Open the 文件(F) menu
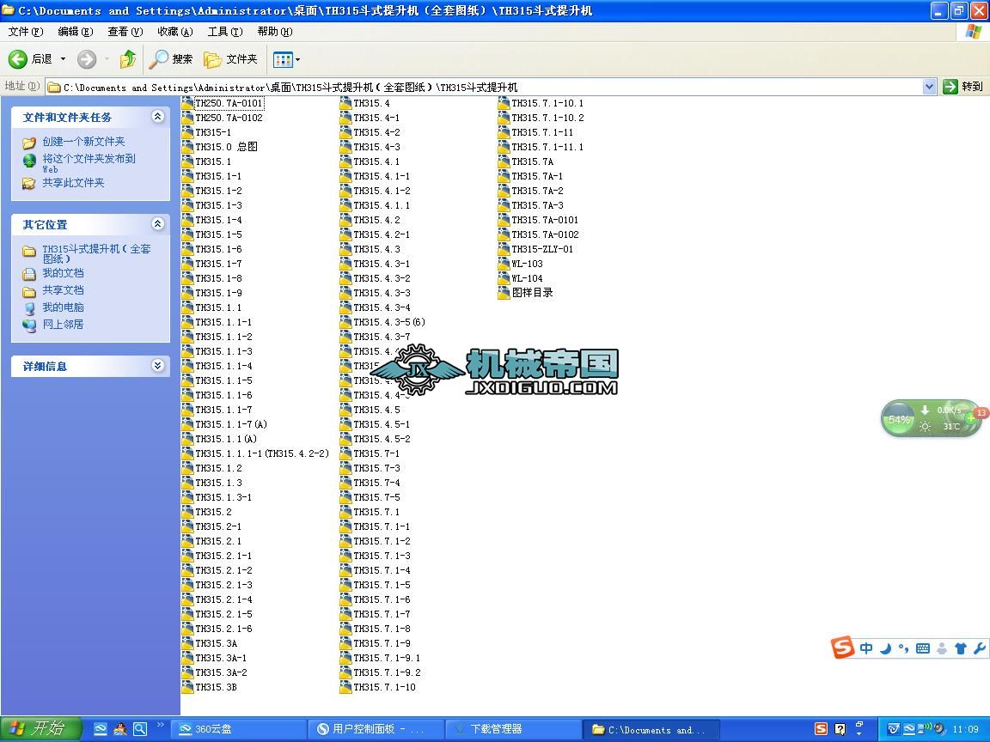The image size is (990, 742). [26, 32]
